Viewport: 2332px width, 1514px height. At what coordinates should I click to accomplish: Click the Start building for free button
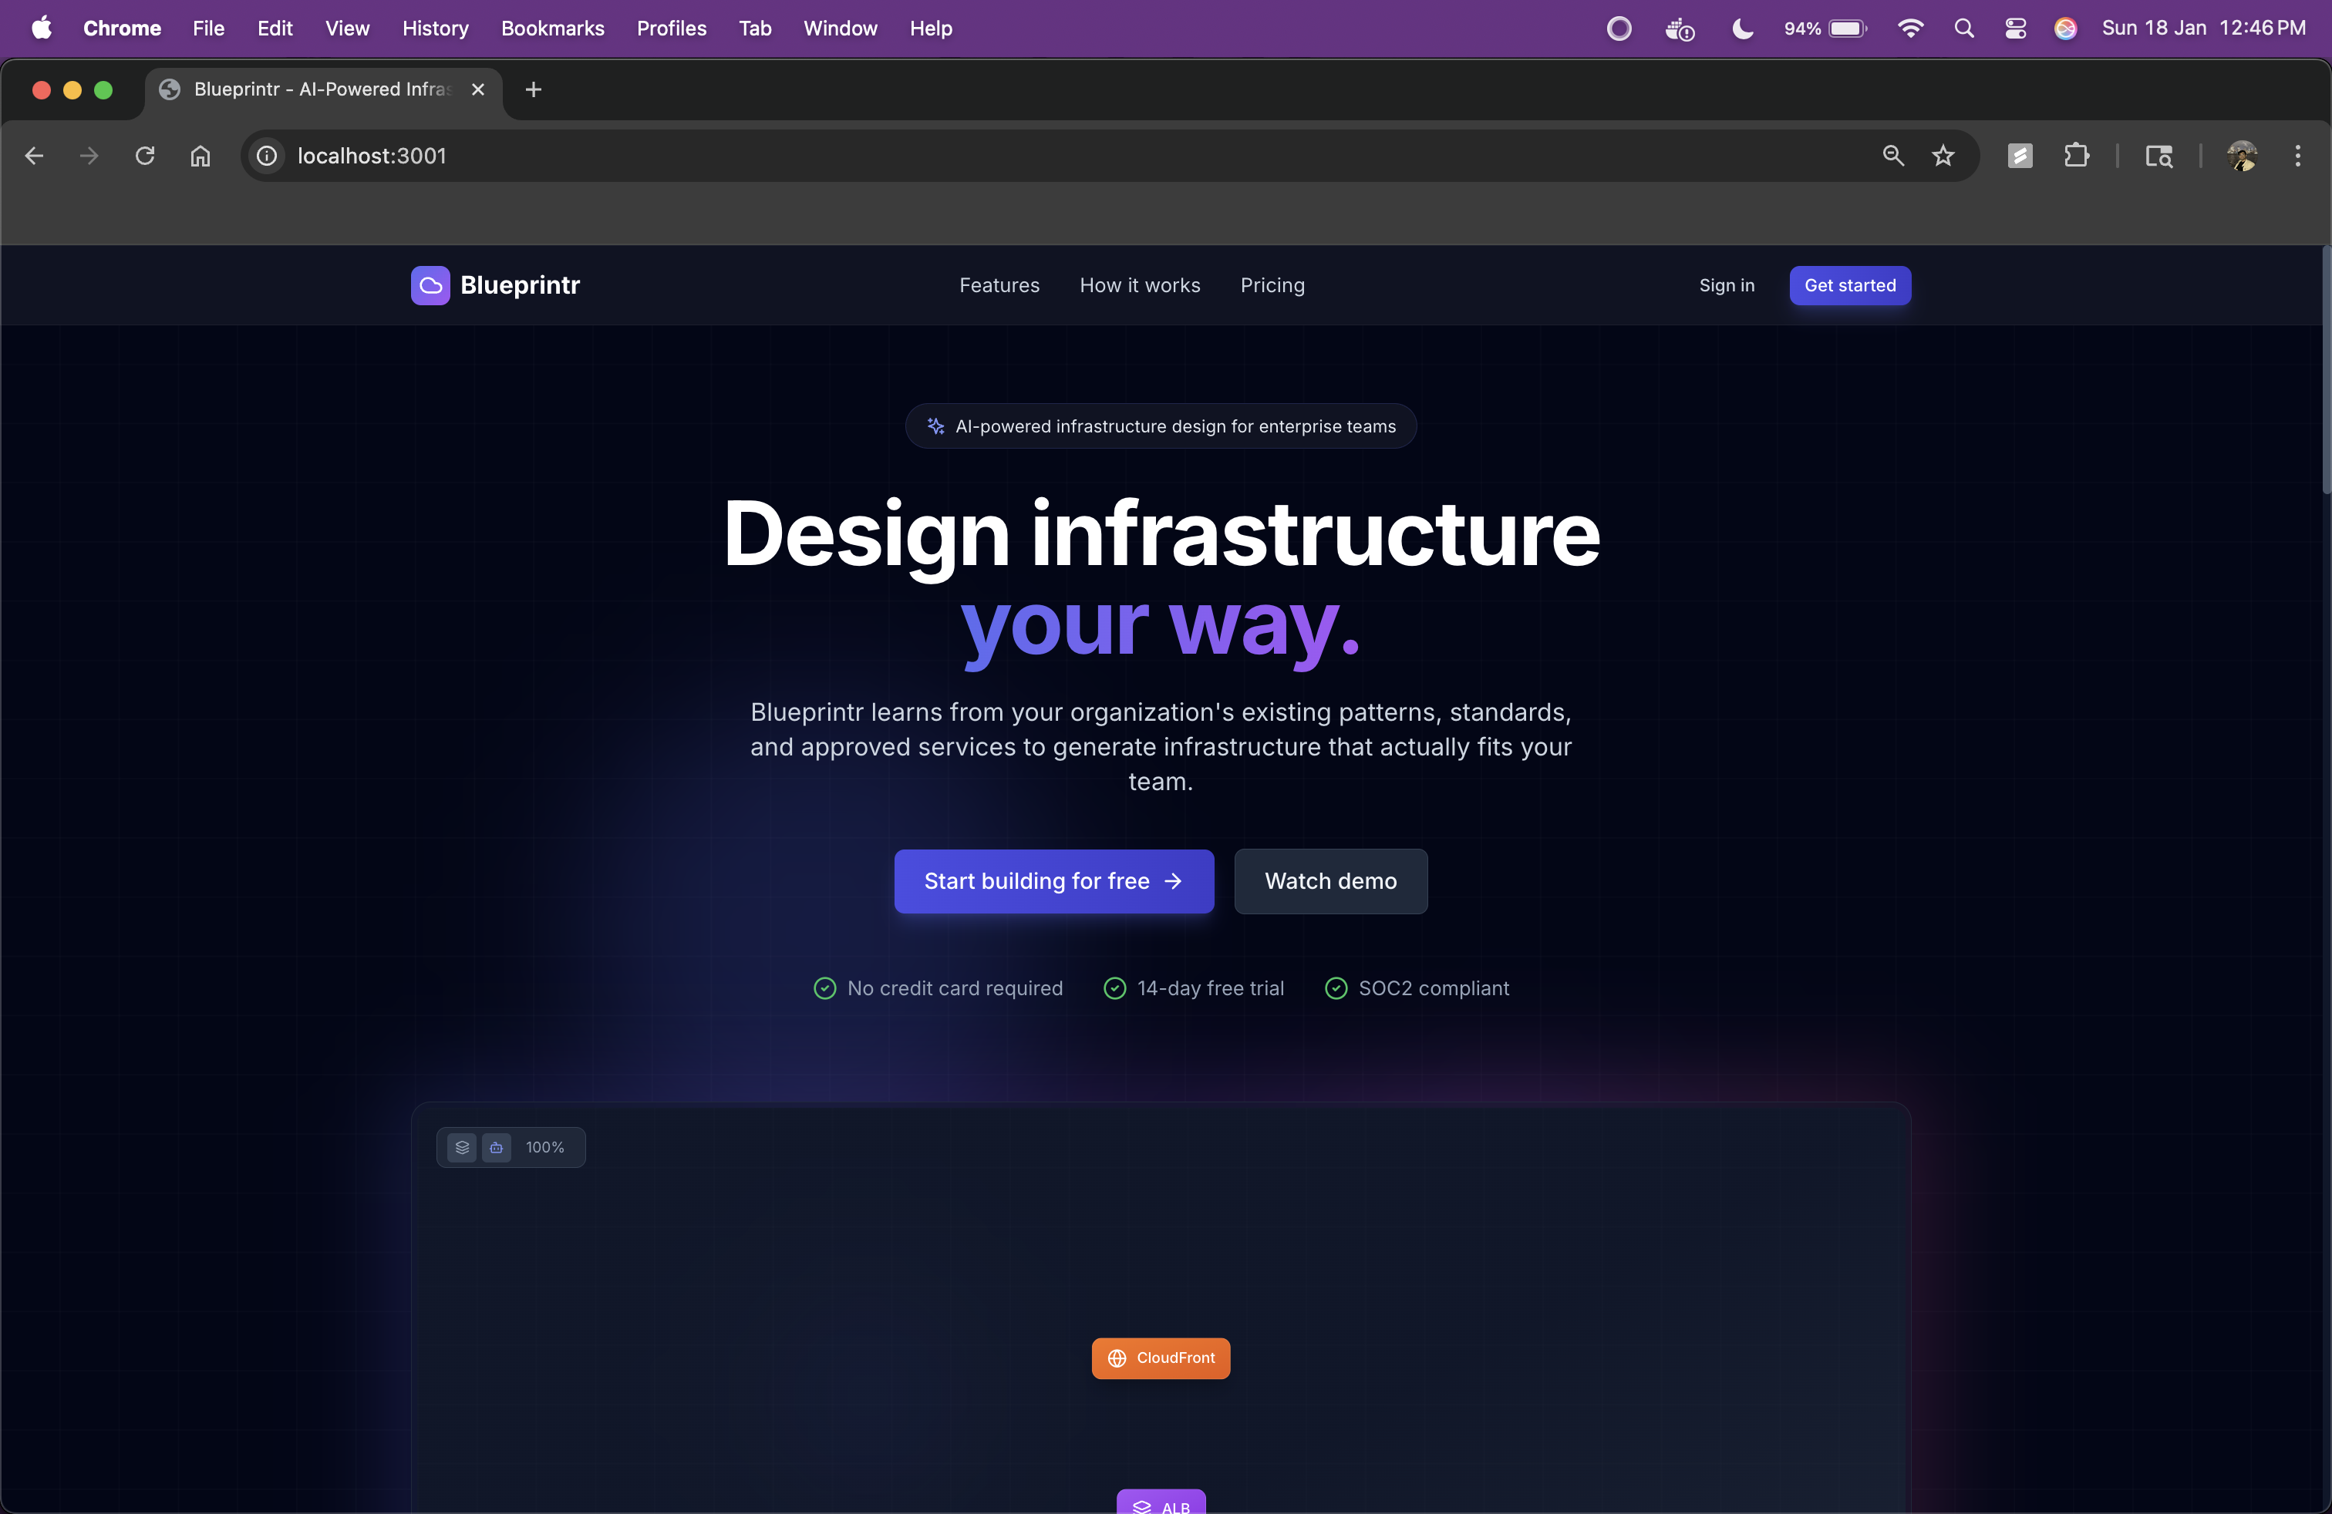coord(1053,880)
